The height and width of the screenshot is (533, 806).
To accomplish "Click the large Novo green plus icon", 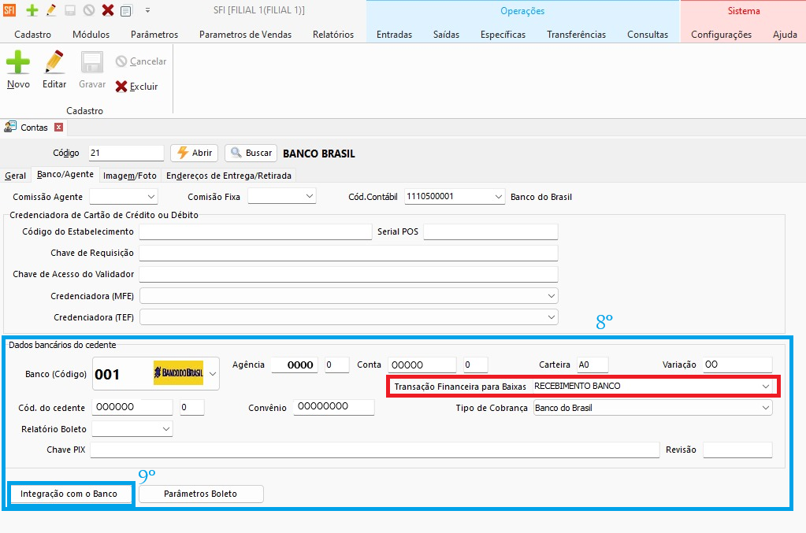I will (18, 62).
